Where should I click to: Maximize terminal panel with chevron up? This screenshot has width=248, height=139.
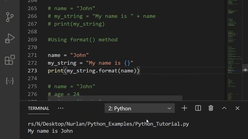pos(224,108)
